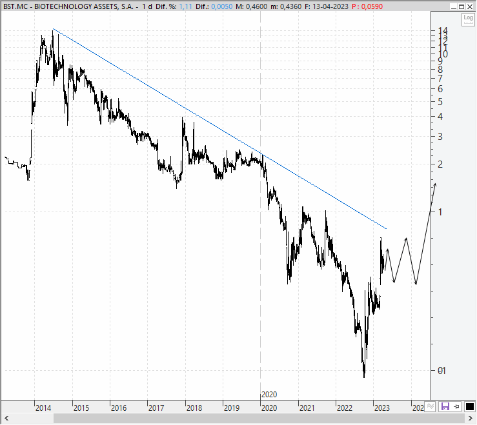This screenshot has width=477, height=425.
Task: Click the price level 2 axis label
Action: [440, 164]
